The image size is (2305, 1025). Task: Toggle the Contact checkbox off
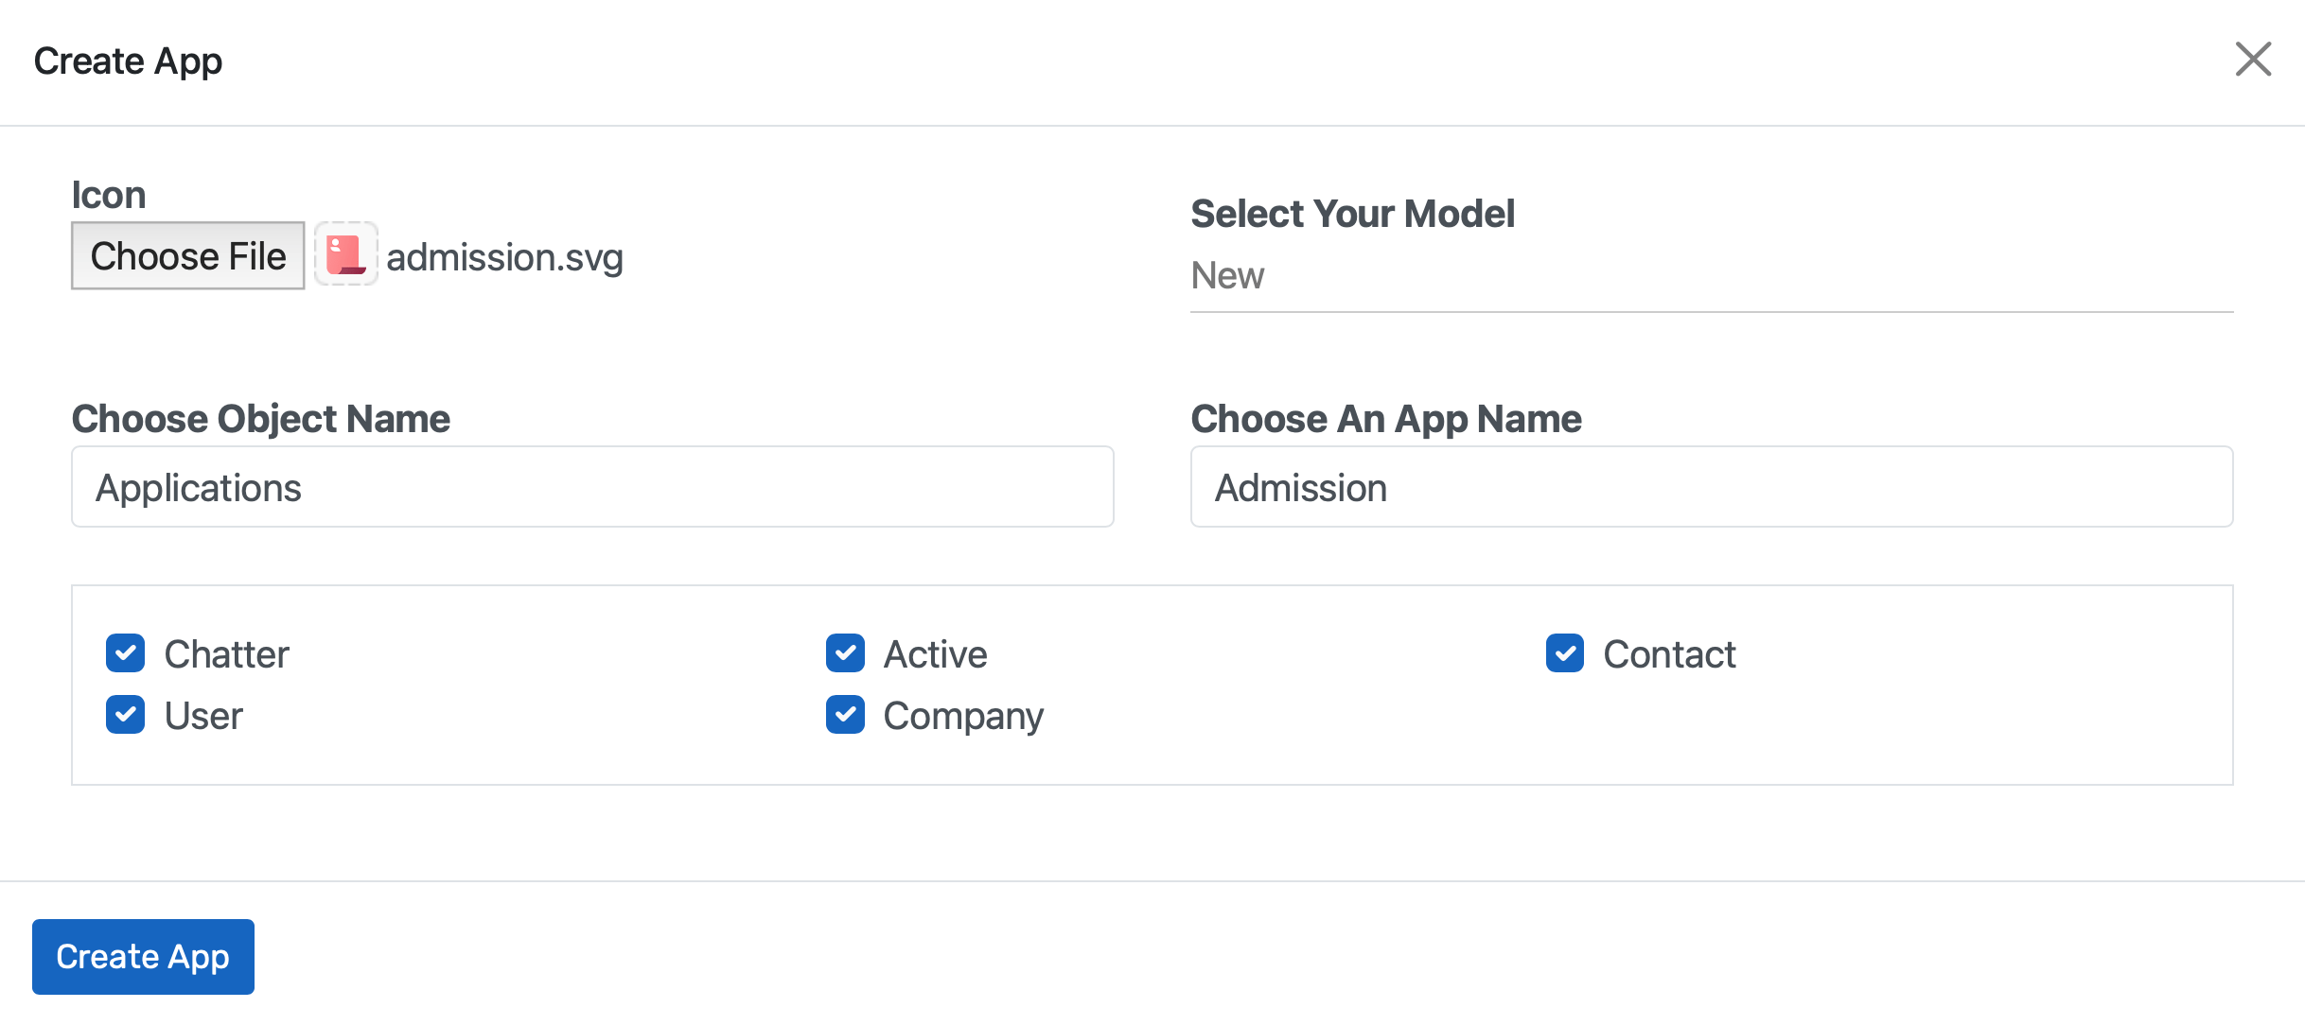[x=1564, y=652]
